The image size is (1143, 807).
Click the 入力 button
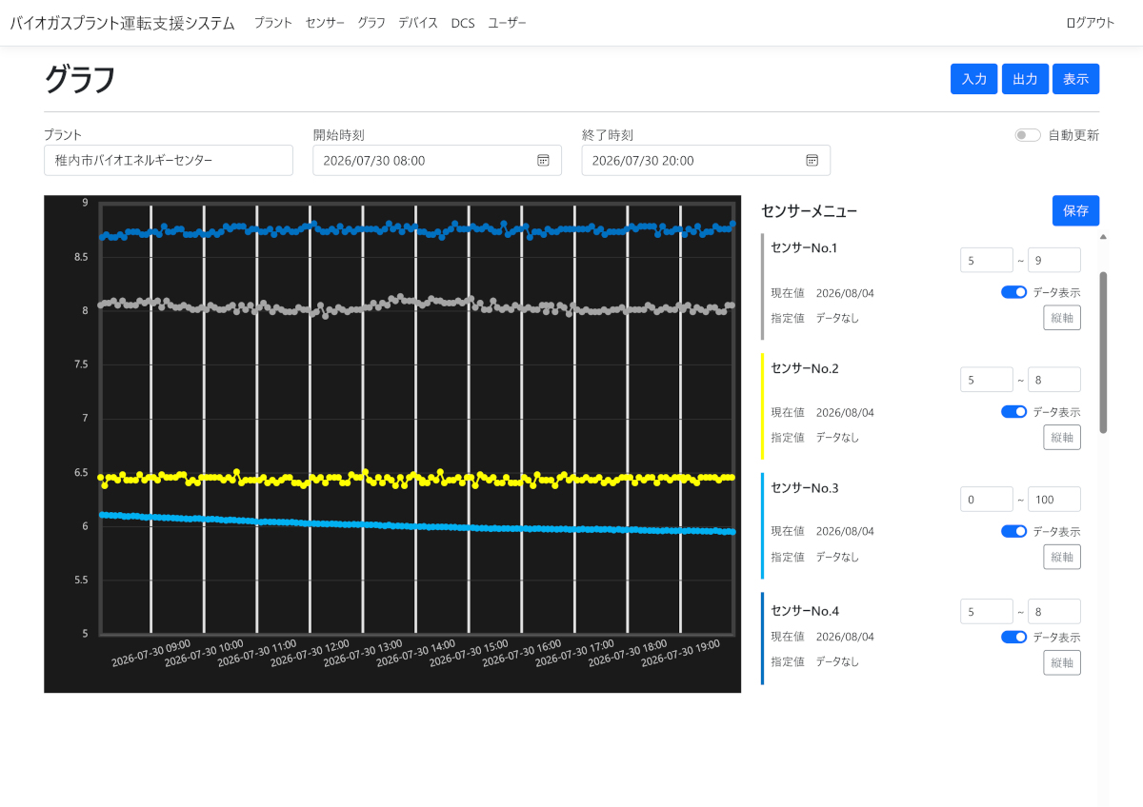point(973,79)
